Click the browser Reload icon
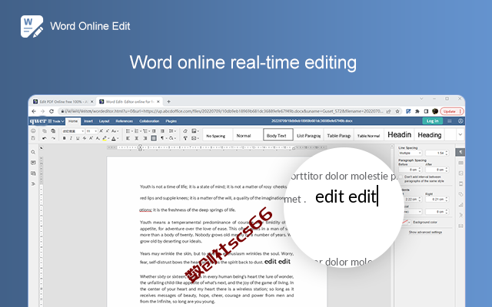The height and width of the screenshot is (307, 492). pyautogui.click(x=52, y=111)
